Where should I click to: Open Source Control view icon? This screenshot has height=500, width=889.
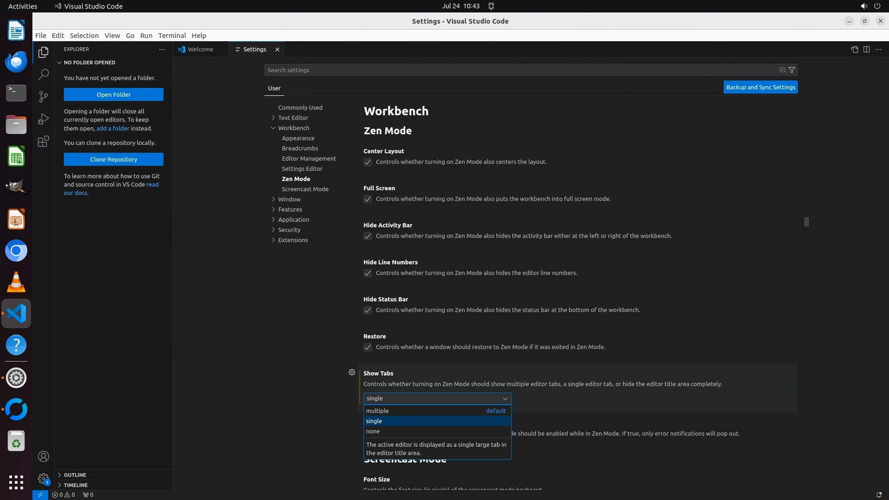[44, 96]
